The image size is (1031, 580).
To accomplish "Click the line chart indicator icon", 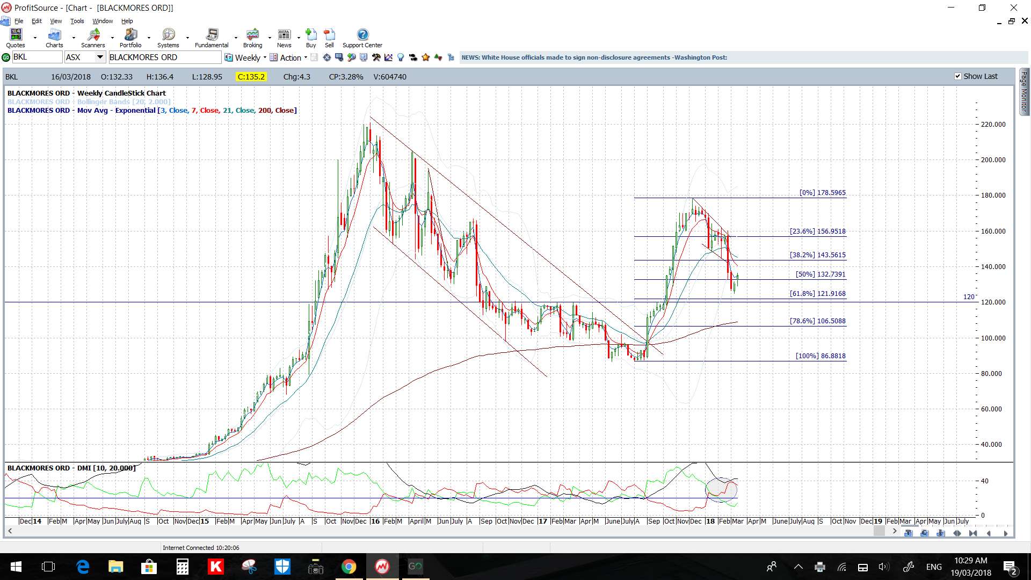I will (x=388, y=57).
